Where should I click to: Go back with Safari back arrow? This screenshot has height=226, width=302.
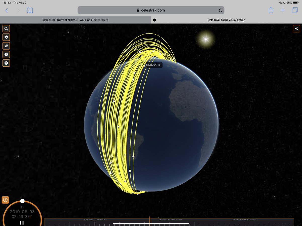click(x=7, y=10)
